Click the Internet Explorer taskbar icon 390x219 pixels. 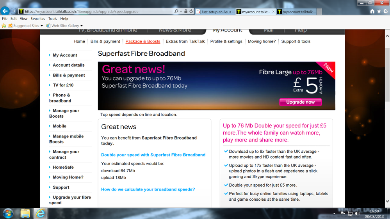pyautogui.click(x=40, y=213)
